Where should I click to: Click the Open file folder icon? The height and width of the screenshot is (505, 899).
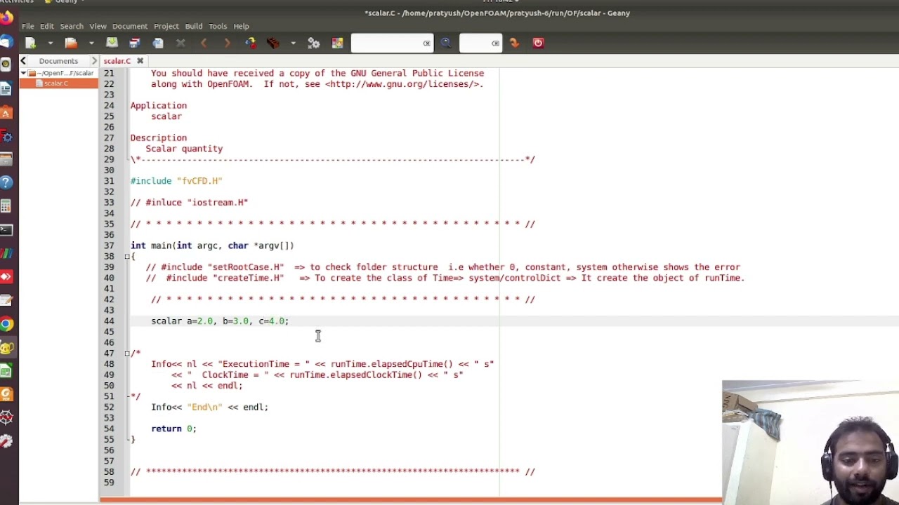[x=71, y=43]
